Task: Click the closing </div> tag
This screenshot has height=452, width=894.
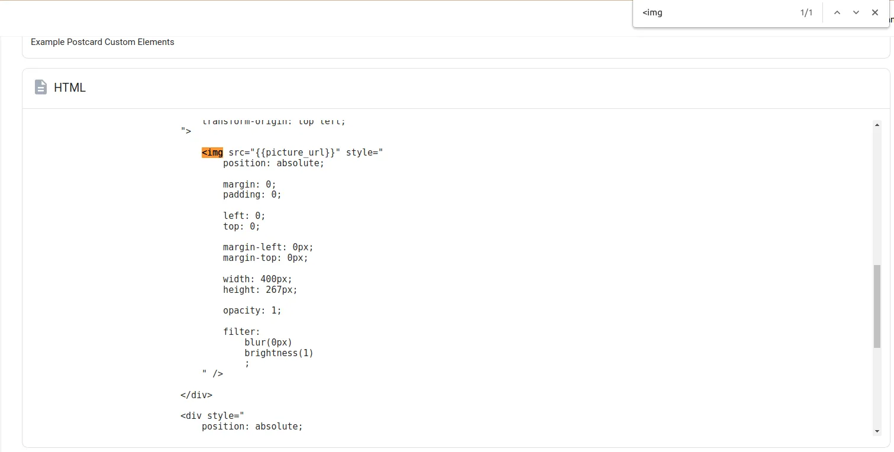Action: 195,395
